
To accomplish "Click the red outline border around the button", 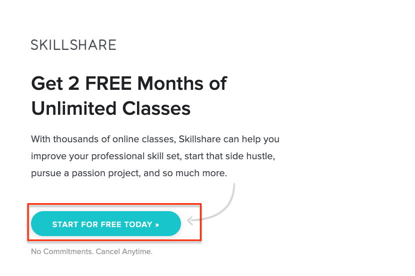I will click(x=114, y=204).
